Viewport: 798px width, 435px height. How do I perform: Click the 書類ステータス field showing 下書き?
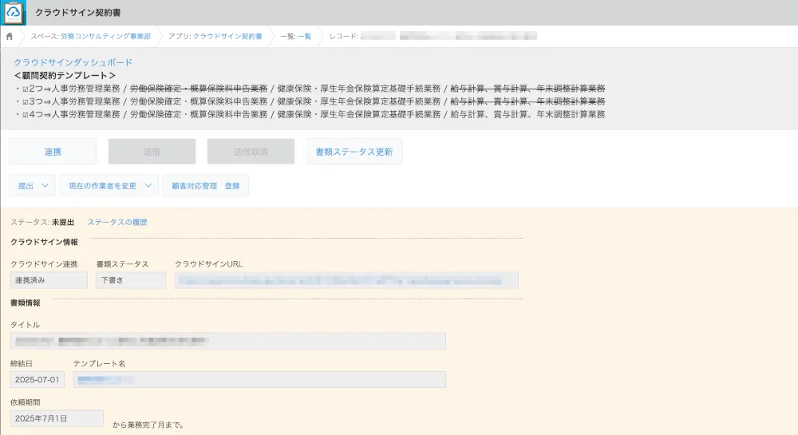tap(131, 280)
